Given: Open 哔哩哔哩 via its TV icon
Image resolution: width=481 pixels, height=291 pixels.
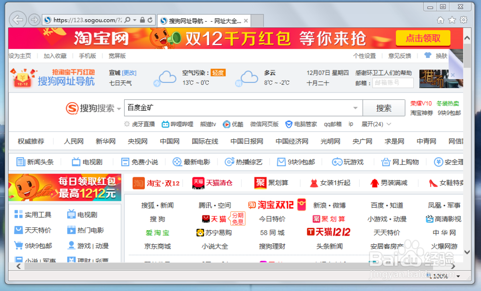Looking at the screenshot, I should (x=166, y=124).
